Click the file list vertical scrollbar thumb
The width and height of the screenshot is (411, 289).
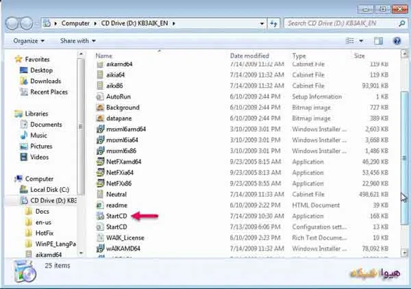[405, 158]
